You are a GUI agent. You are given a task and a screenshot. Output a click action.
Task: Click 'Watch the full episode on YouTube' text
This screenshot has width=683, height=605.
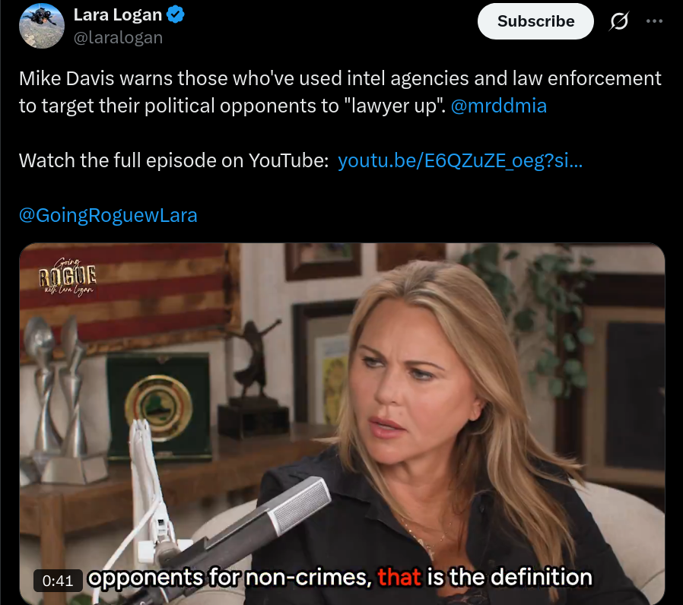pos(174,160)
